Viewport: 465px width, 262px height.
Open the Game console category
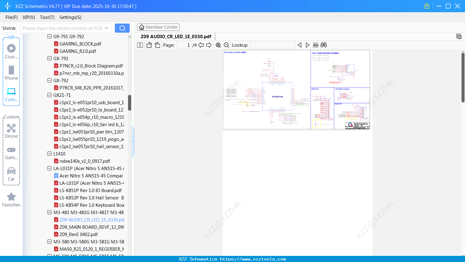pos(11,153)
